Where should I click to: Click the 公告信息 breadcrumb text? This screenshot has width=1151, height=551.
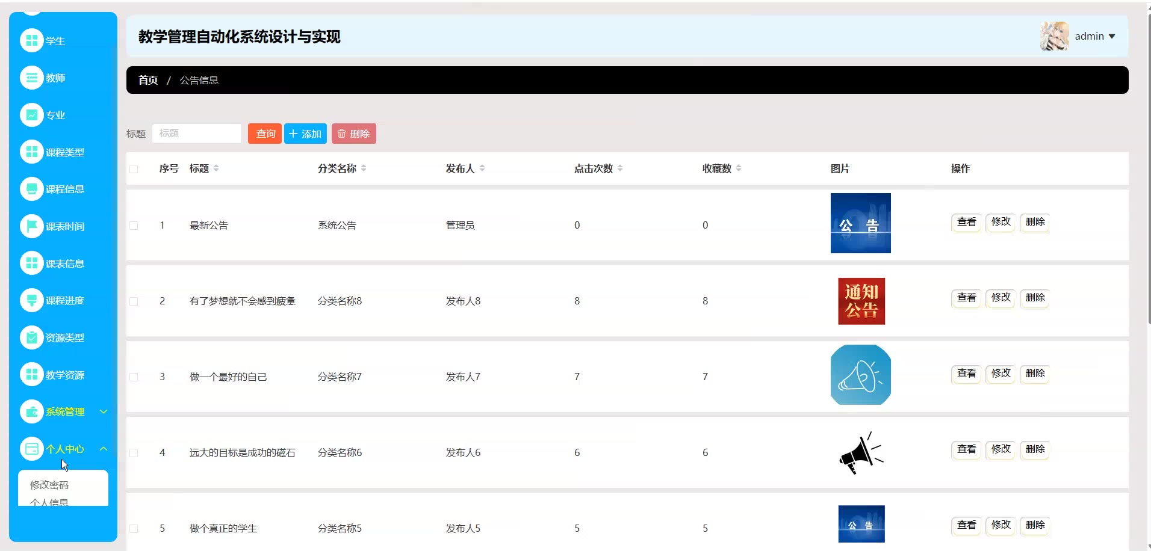tap(199, 80)
